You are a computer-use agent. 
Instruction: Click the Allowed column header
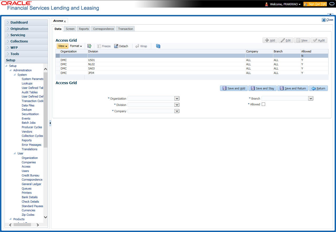[314, 51]
